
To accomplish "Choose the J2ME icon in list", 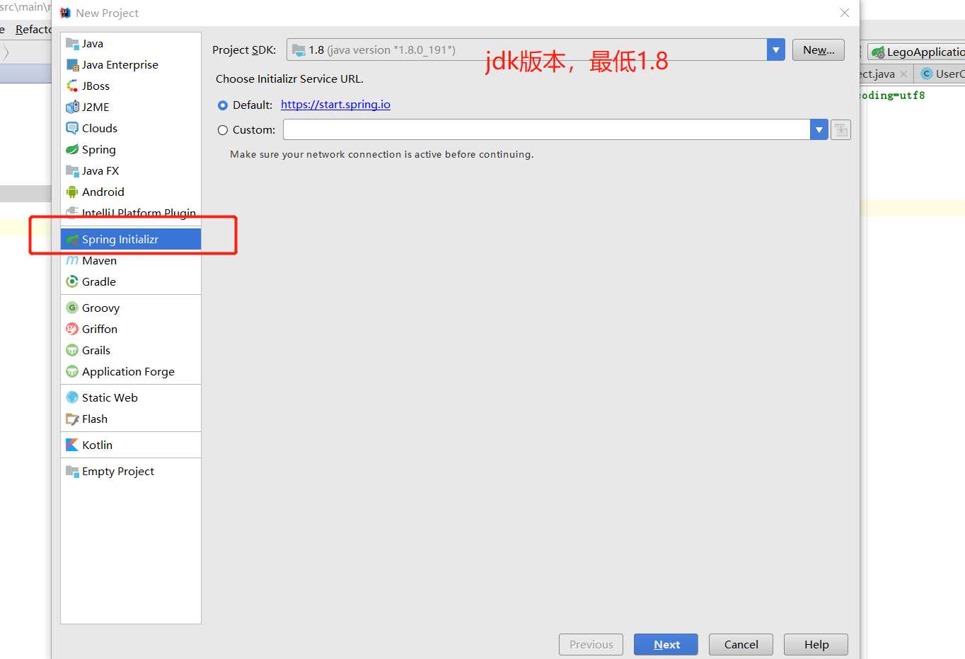I will pos(72,107).
